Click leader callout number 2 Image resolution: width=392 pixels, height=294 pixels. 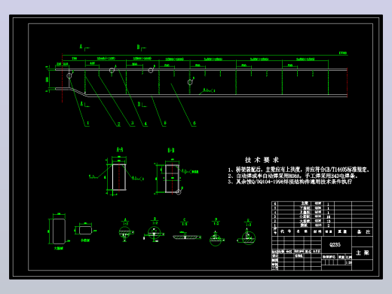[119, 124]
